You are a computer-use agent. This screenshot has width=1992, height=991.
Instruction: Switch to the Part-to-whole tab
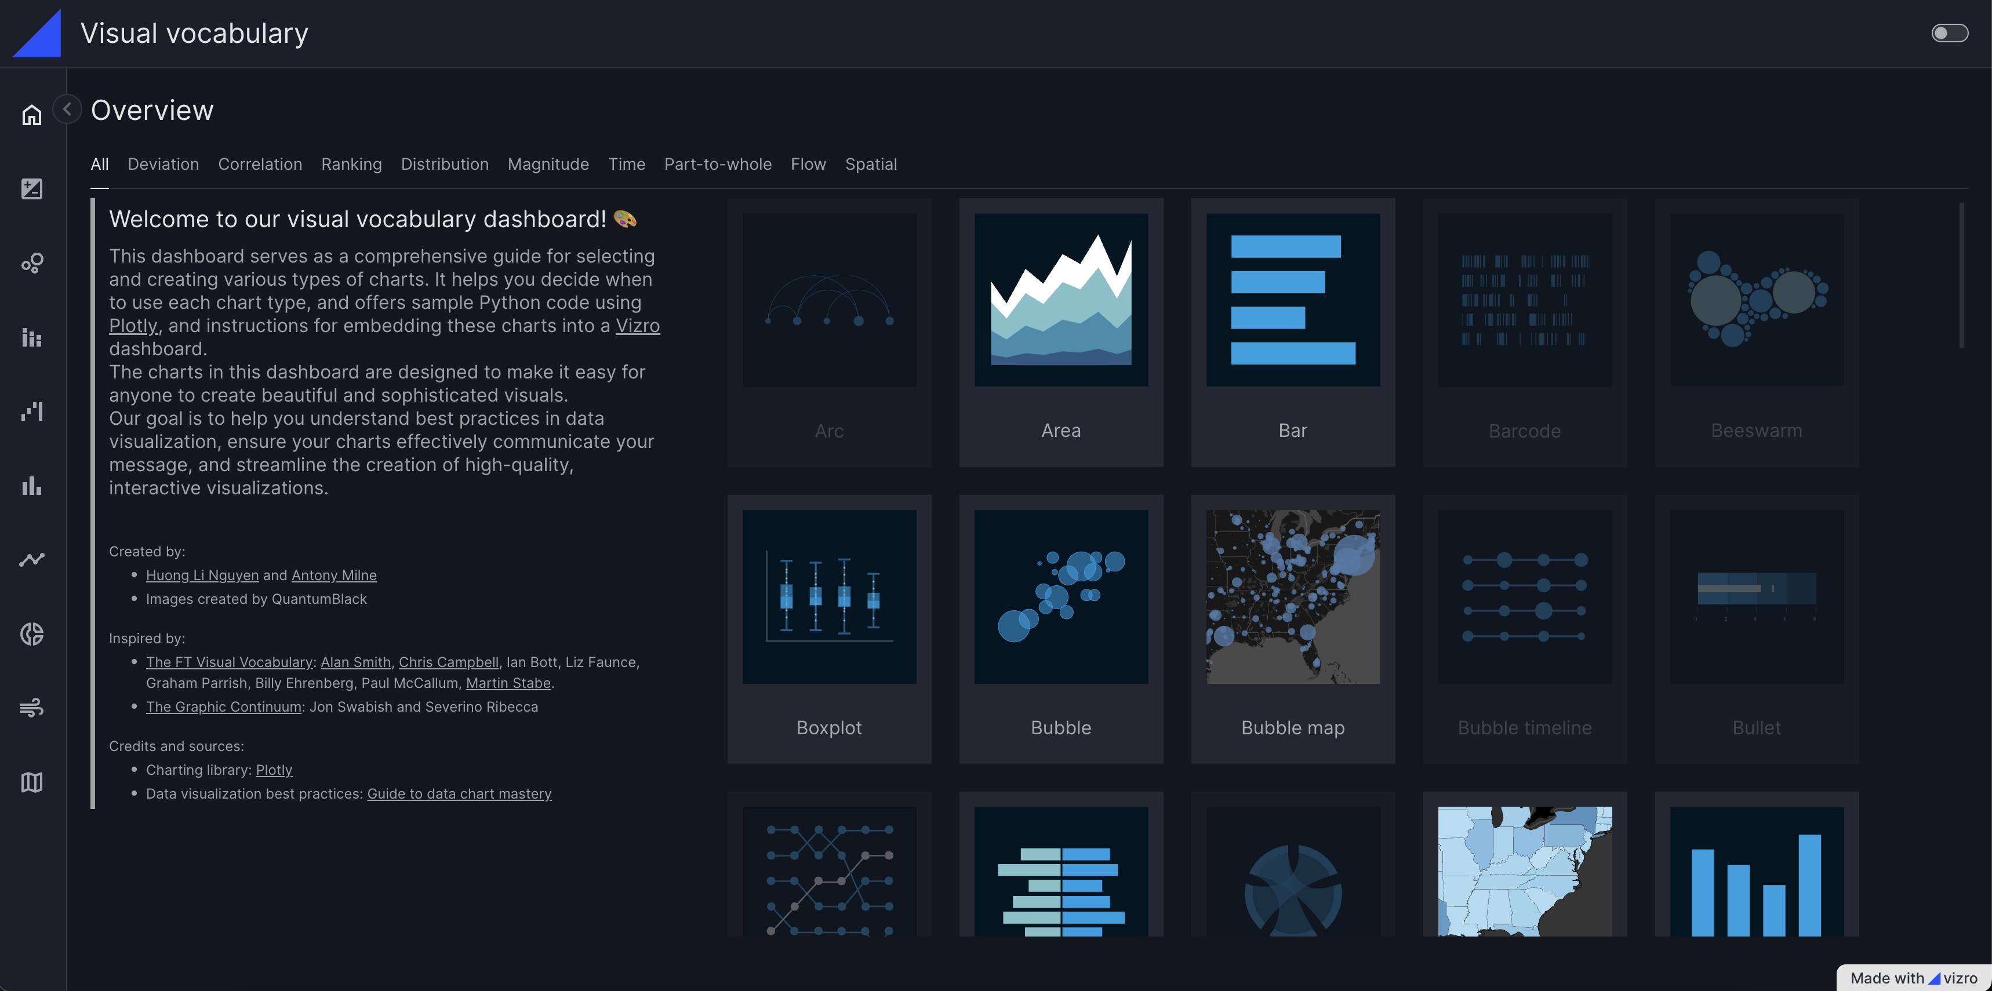click(718, 164)
